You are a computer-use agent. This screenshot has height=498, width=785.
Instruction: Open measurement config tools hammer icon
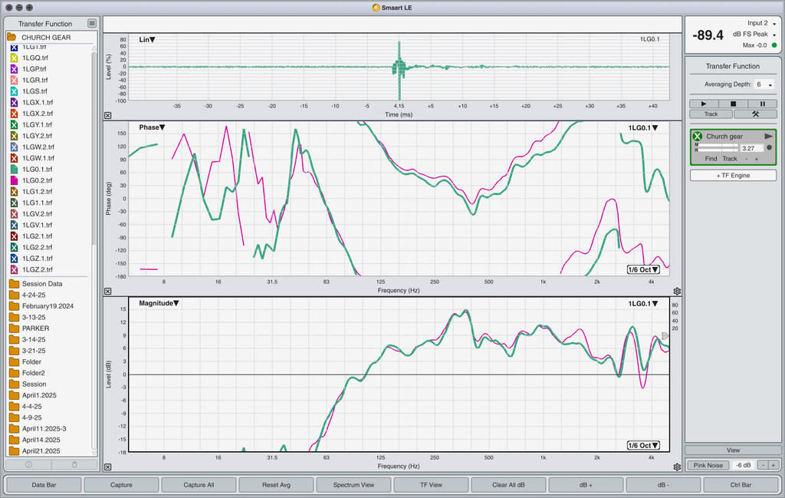coord(755,114)
